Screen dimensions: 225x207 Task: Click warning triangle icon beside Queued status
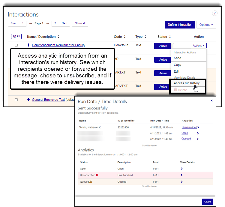[x=91, y=182]
